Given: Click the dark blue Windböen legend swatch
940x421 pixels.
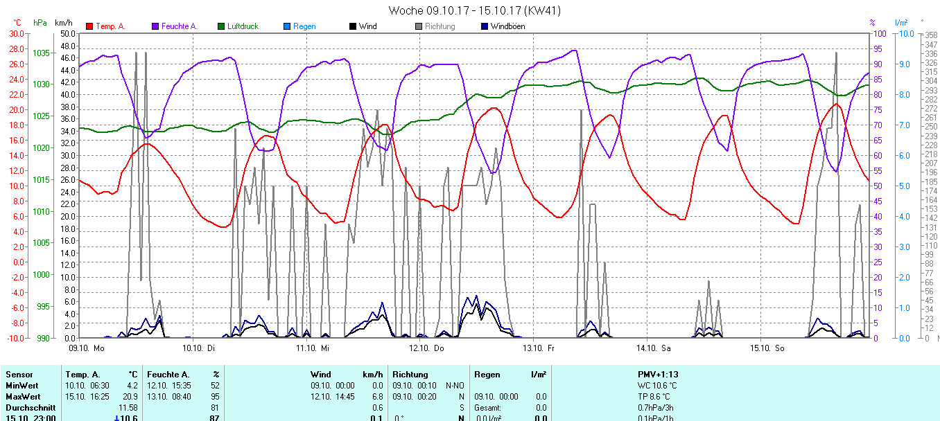Looking at the screenshot, I should point(485,26).
